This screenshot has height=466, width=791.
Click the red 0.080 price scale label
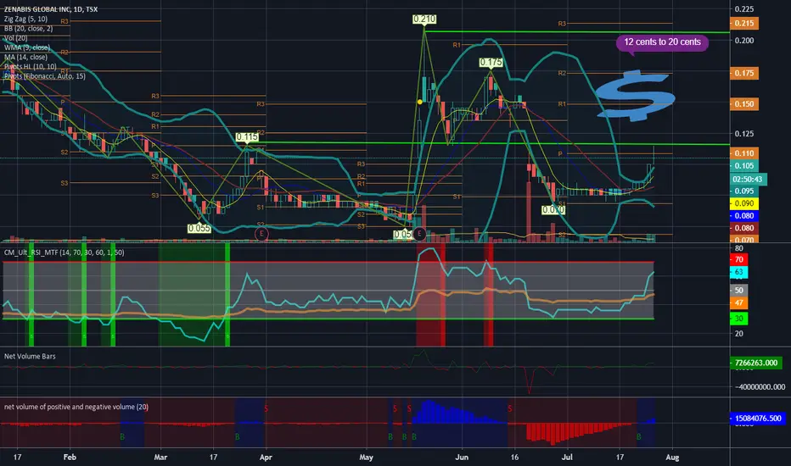(x=744, y=228)
